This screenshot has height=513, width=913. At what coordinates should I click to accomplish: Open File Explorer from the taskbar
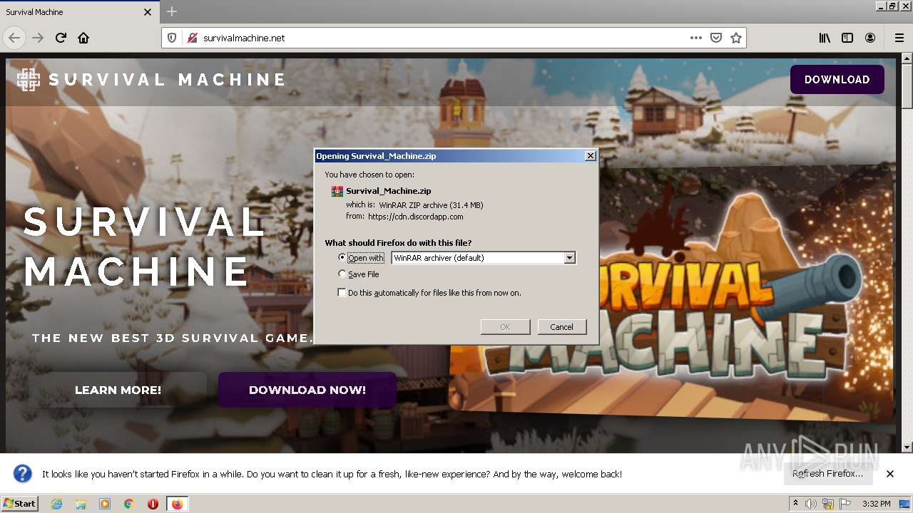tap(81, 504)
